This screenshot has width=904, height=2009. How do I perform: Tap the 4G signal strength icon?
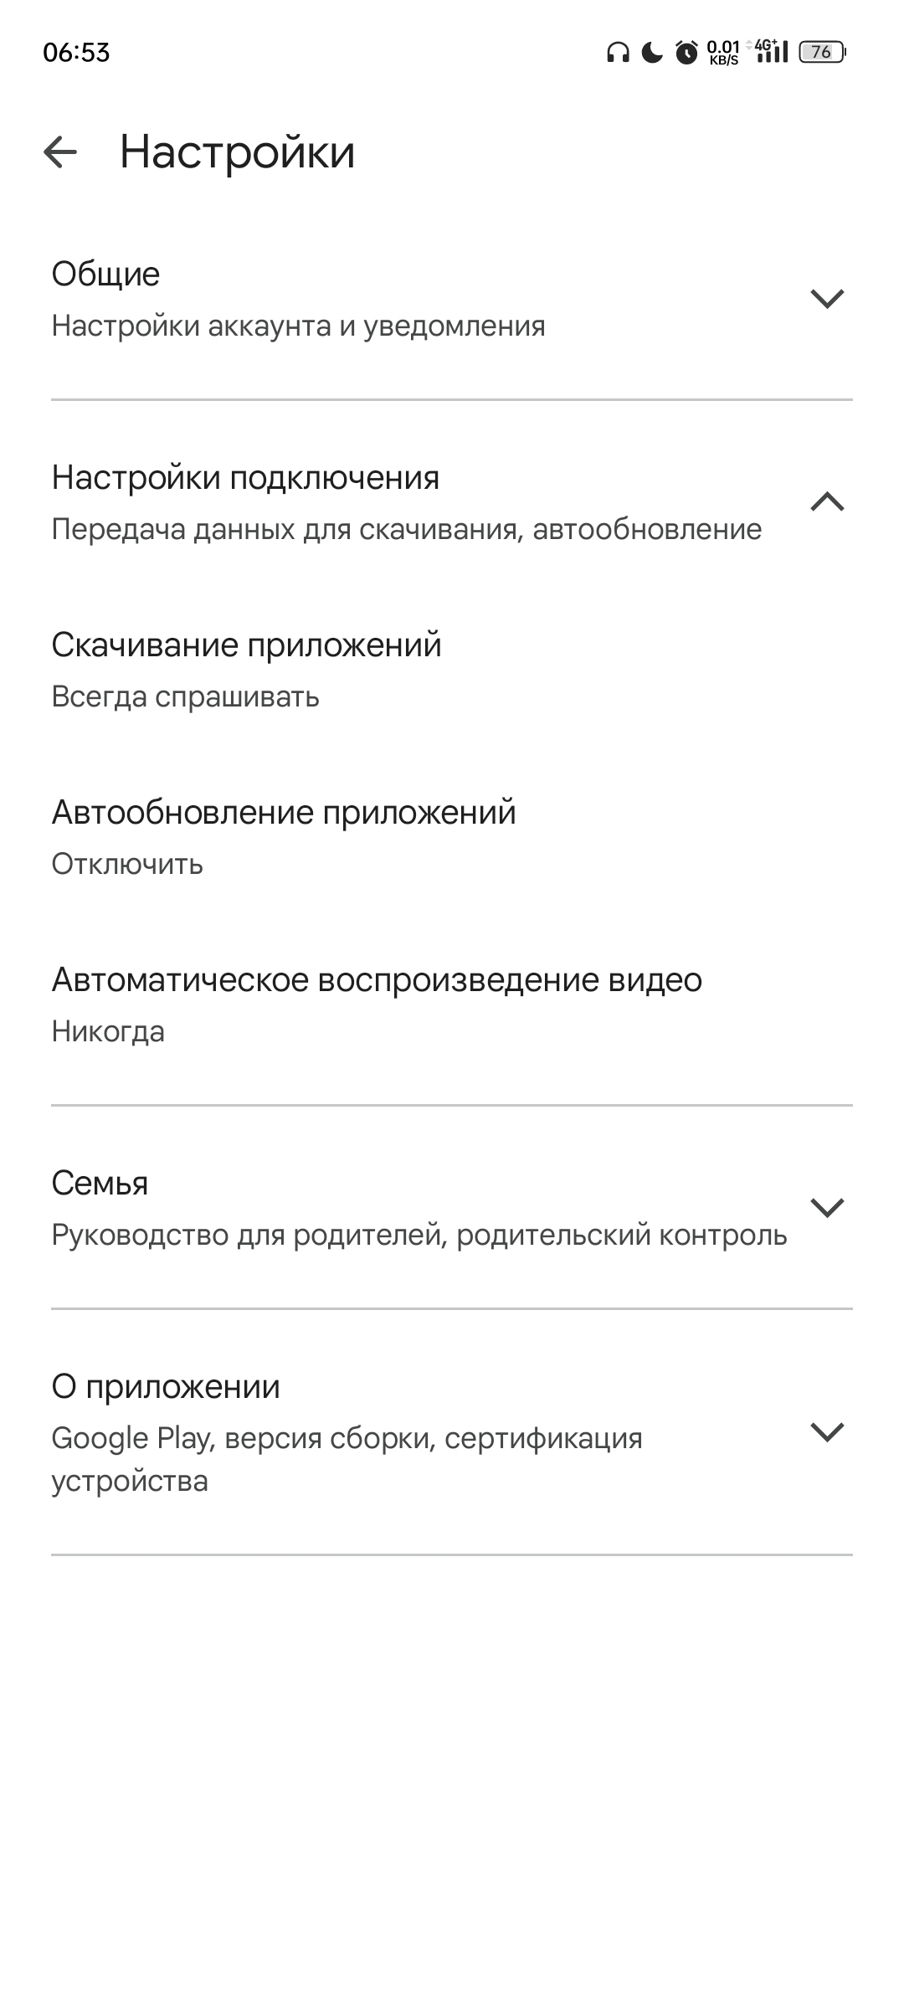click(x=772, y=52)
